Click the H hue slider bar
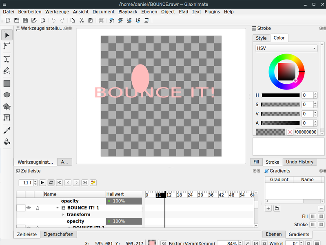Viewport: 326px width, 245px height. [x=280, y=95]
